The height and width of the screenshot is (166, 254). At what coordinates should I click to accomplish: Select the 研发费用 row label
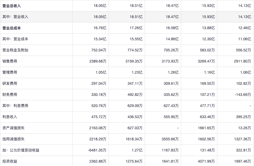10,83
